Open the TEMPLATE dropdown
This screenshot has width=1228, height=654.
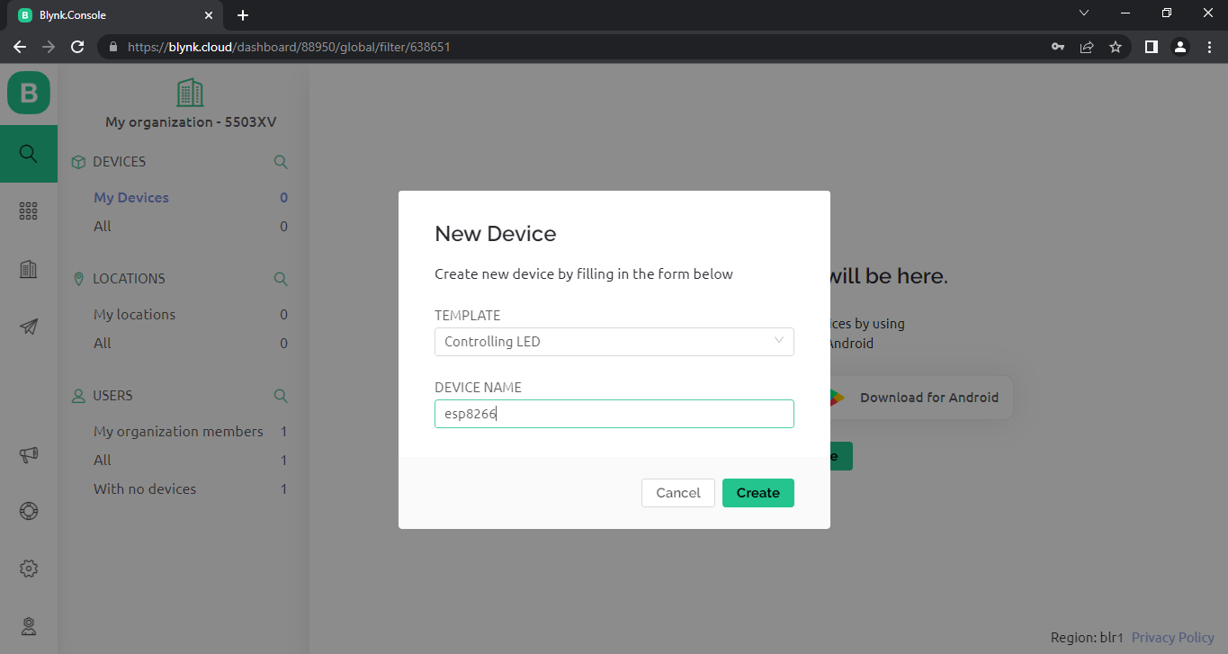pyautogui.click(x=614, y=342)
